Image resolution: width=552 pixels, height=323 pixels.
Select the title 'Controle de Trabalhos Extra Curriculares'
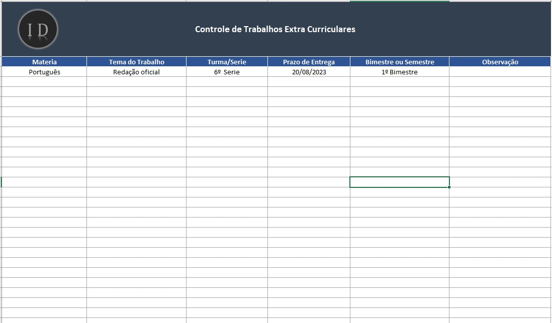(275, 29)
